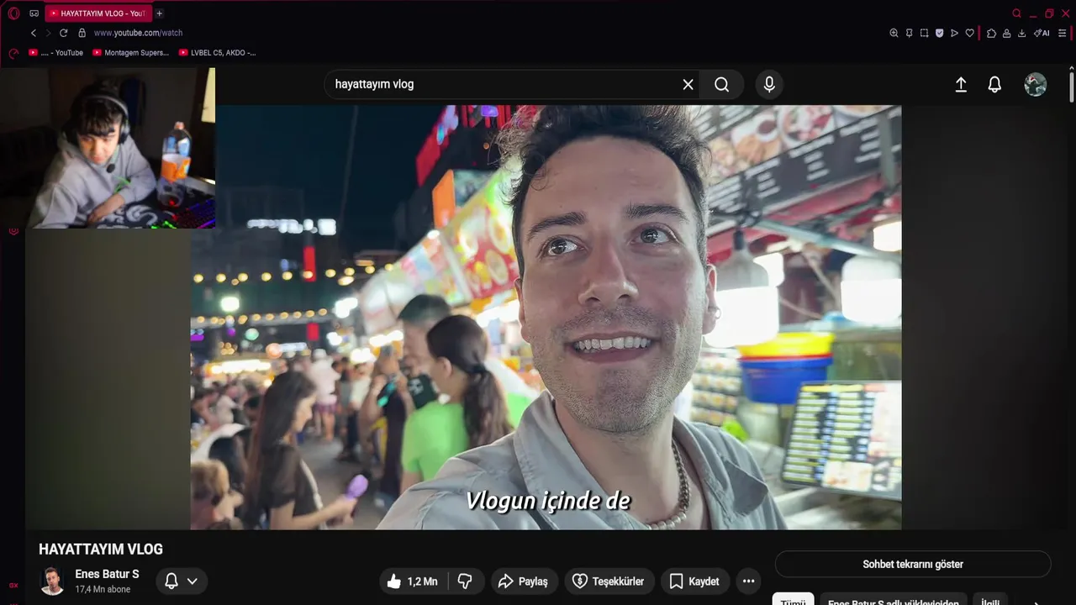
Task: Open the tab search magnifier in title bar
Action: point(1016,13)
